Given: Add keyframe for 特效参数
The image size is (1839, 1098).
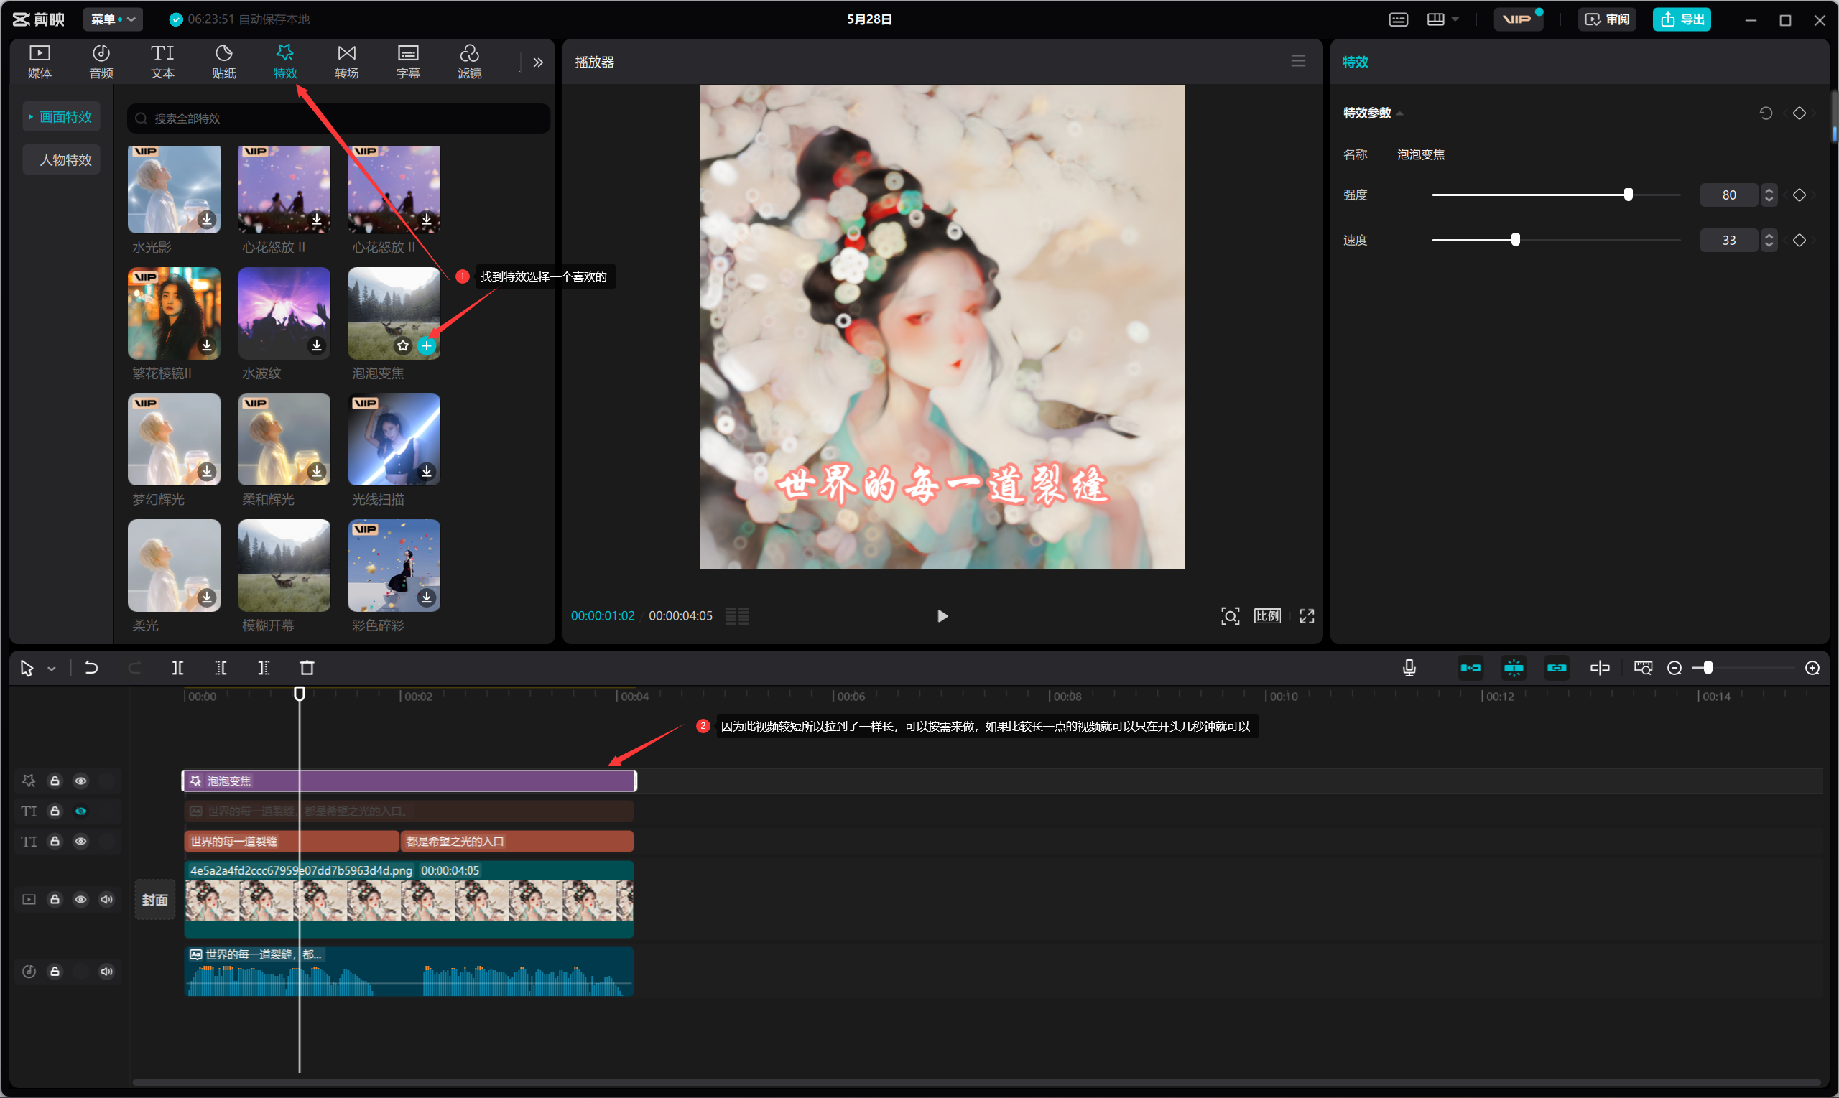Looking at the screenshot, I should pos(1799,113).
